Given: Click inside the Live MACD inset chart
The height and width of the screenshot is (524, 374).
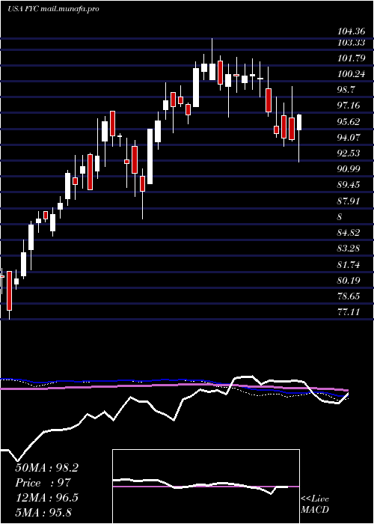Looking at the screenshot, I should [206, 487].
